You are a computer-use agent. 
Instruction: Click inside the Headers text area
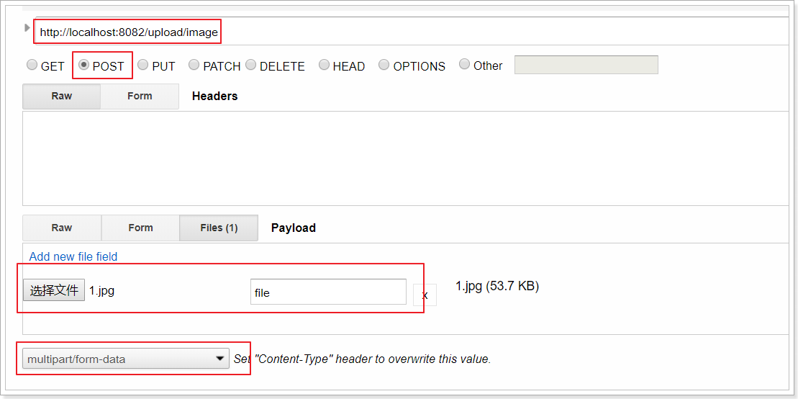click(406, 158)
